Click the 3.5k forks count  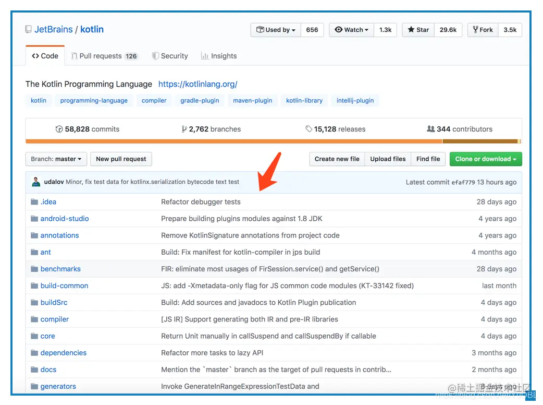point(510,30)
